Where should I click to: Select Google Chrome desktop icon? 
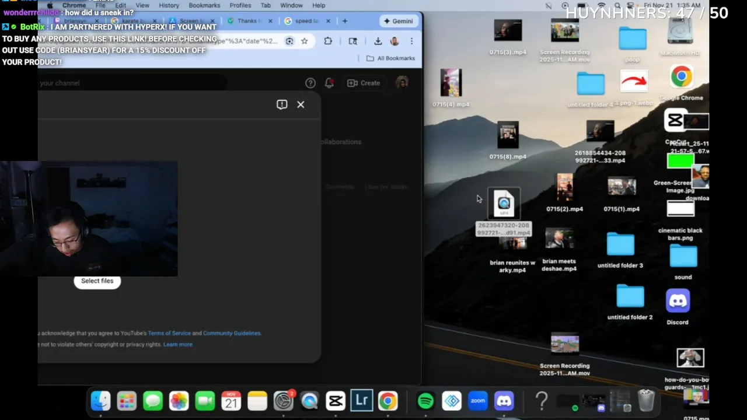[x=682, y=83]
